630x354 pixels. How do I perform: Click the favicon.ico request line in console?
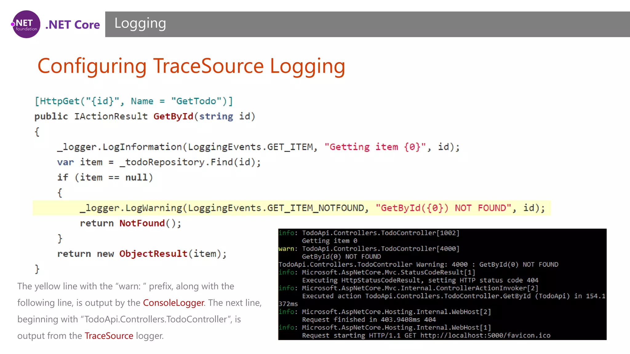(x=426, y=336)
